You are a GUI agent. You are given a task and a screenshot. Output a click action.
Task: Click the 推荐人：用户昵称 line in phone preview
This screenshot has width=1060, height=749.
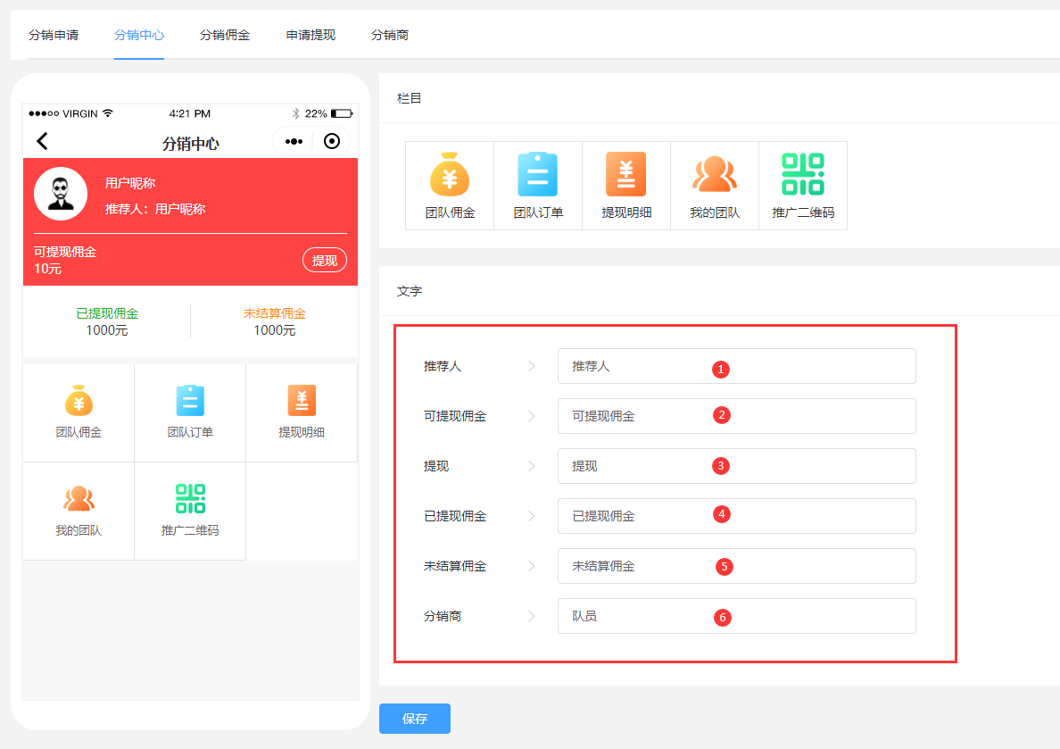(155, 209)
